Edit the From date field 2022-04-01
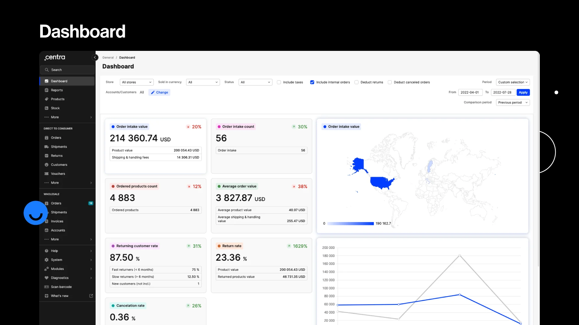Screen dimensions: 579x325 point(470,92)
